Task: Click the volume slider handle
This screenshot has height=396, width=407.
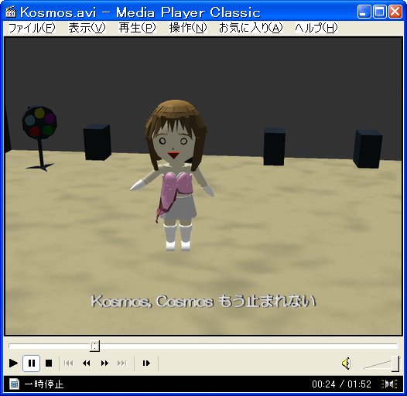Action: point(395,364)
